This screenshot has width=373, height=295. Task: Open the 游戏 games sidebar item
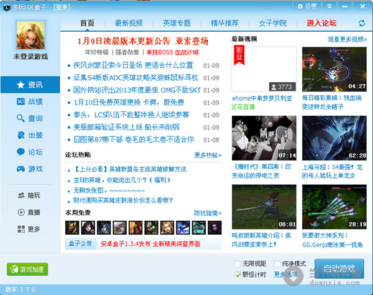click(x=30, y=169)
